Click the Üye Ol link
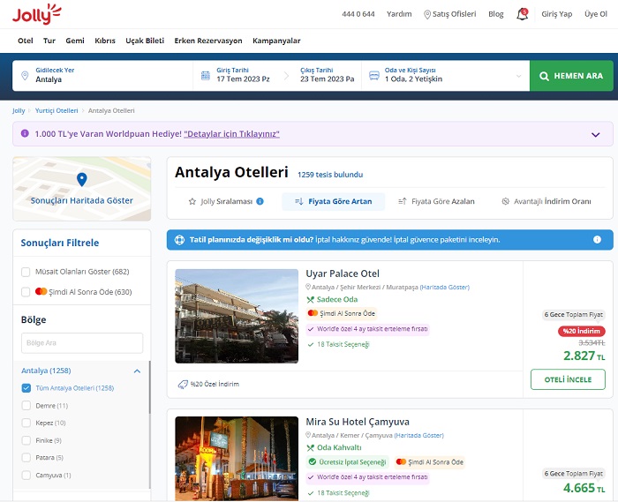The image size is (618, 502). click(596, 14)
